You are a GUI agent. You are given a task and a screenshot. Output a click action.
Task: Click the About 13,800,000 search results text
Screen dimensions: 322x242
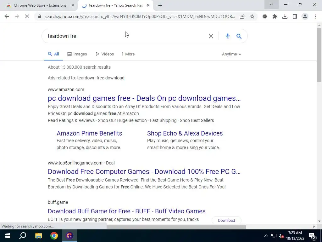point(79,67)
